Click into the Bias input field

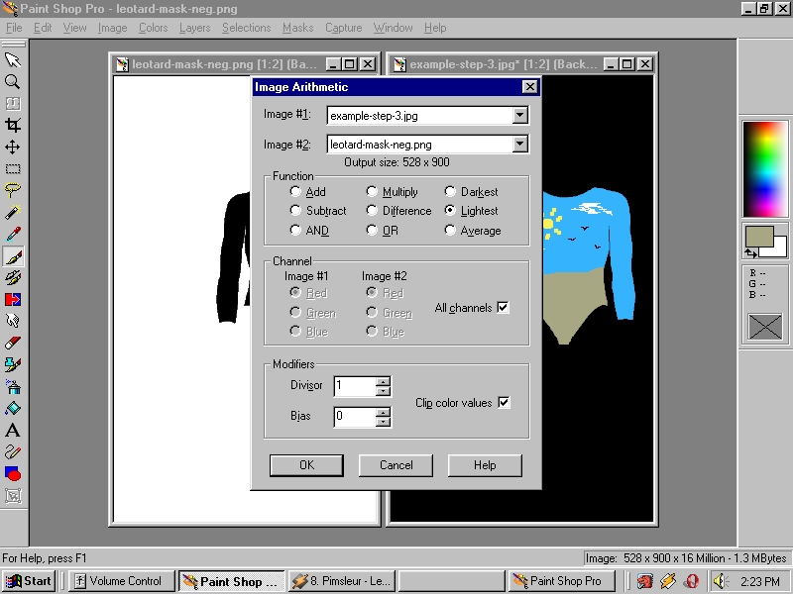(x=356, y=417)
